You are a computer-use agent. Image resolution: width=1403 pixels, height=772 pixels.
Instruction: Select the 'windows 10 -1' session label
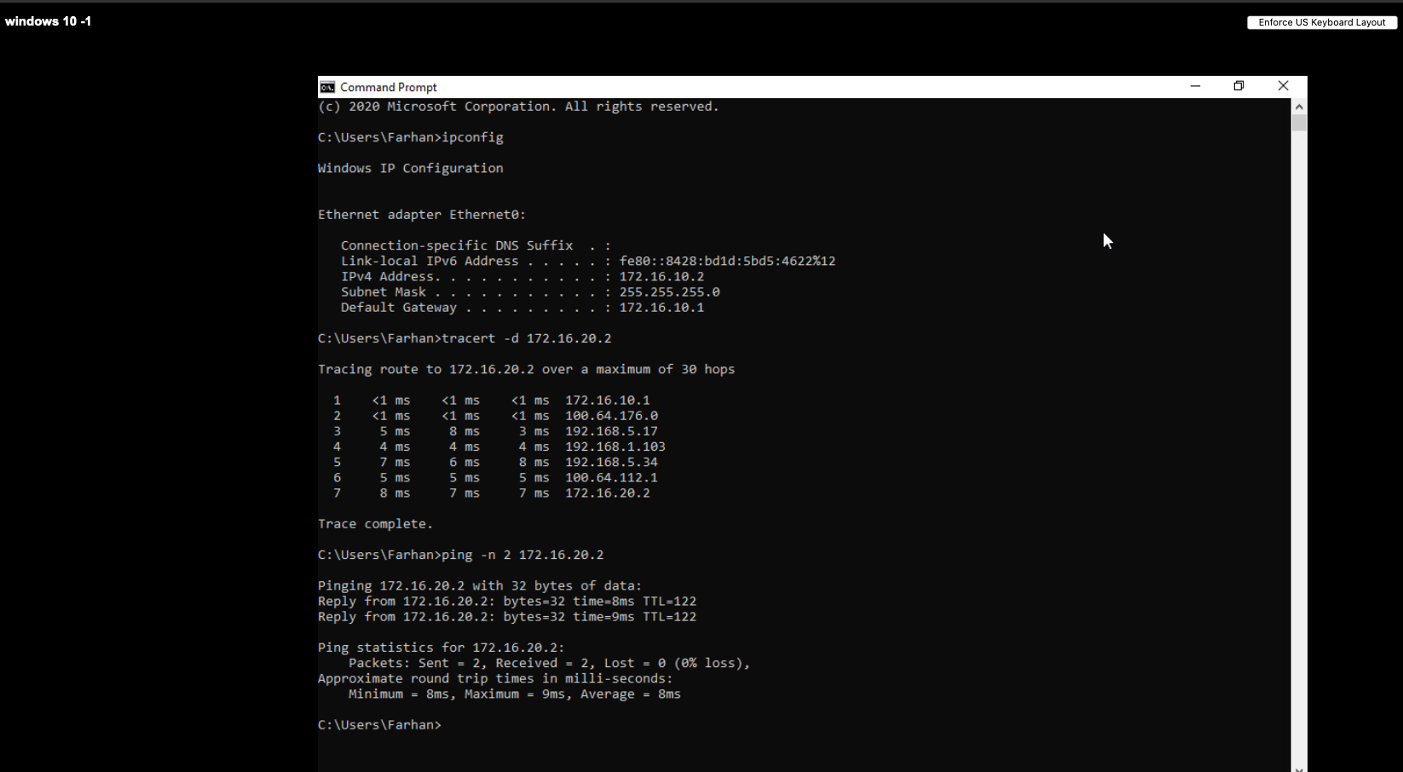[49, 21]
